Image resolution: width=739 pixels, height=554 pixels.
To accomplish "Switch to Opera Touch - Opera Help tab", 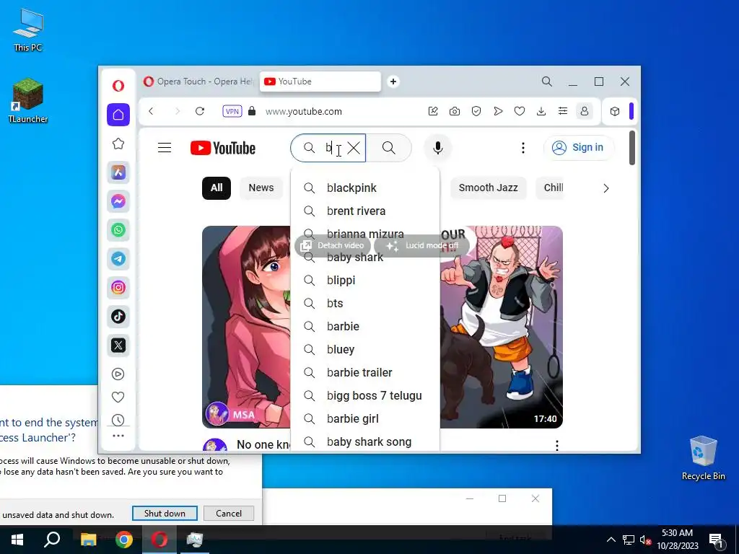I will pyautogui.click(x=198, y=82).
